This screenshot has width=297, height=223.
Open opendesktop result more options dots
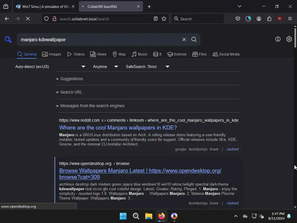(222, 203)
